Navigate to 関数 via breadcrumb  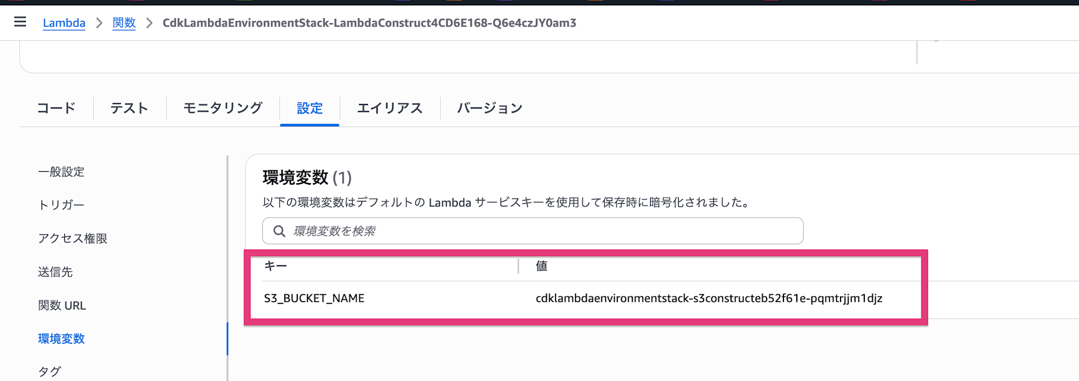(124, 23)
